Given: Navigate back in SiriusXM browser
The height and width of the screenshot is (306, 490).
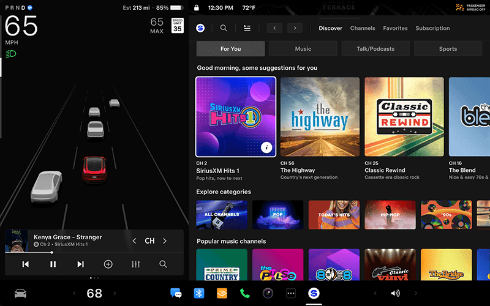Looking at the screenshot, I should 274,28.
